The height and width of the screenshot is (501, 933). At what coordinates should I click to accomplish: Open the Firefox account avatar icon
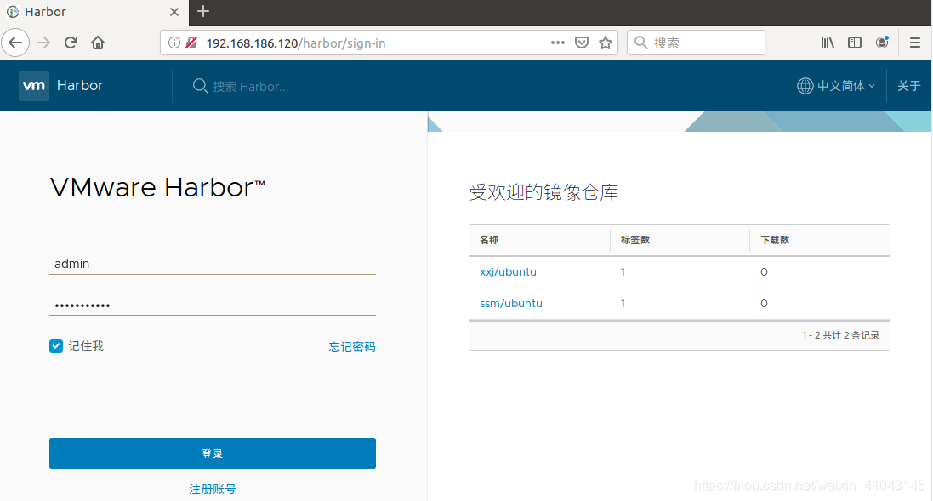(x=883, y=43)
